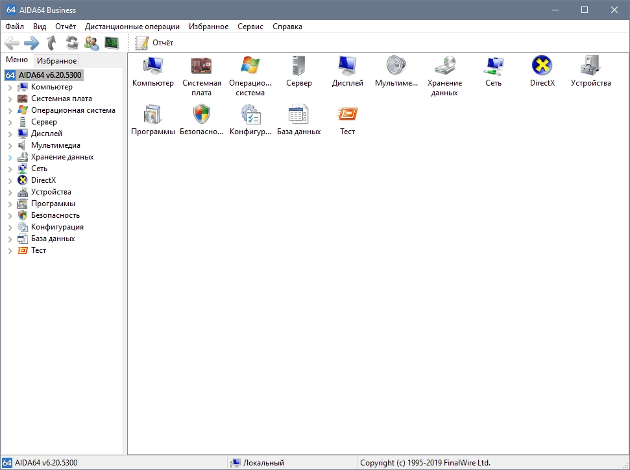This screenshot has height=470, width=630.
Task: Open the DirectX large icon
Action: coord(542,71)
